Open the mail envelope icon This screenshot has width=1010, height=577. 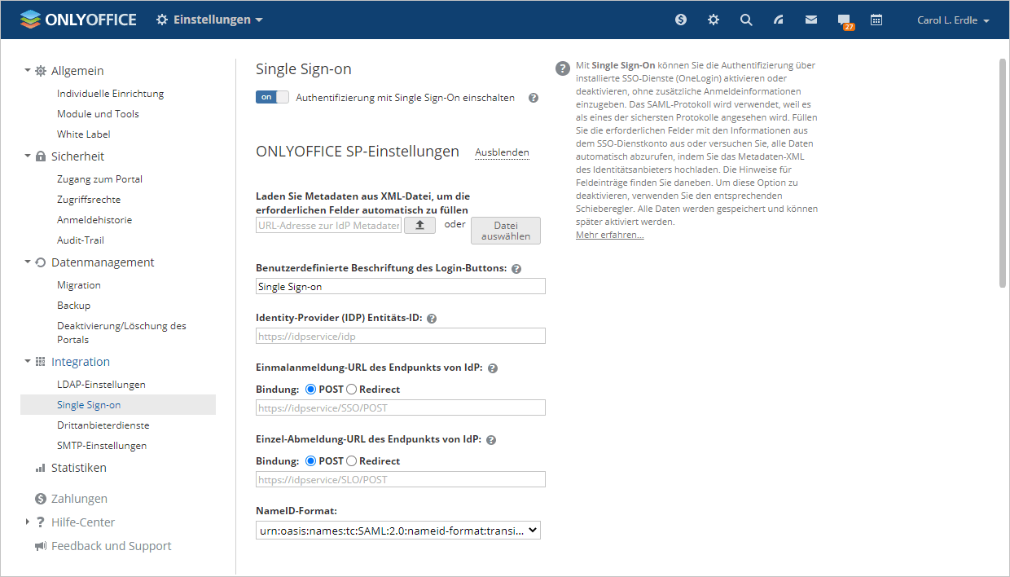tap(811, 20)
